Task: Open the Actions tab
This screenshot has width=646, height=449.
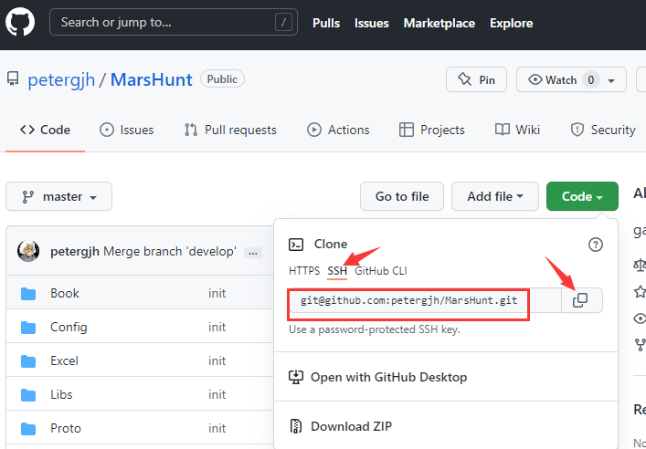Action: [x=338, y=131]
